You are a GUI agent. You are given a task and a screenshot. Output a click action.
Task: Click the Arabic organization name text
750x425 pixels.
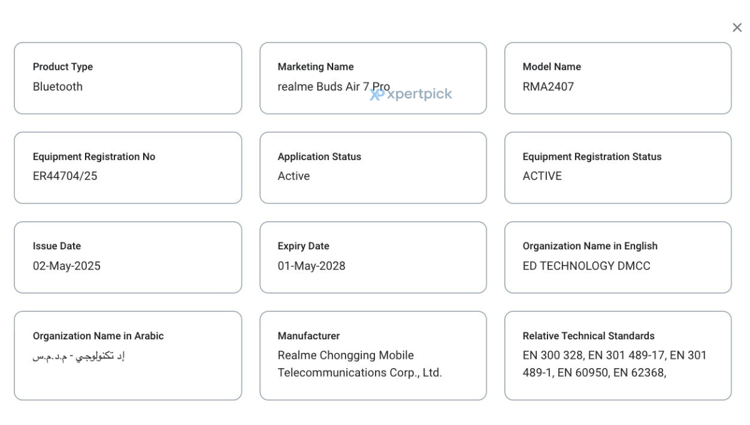(79, 356)
